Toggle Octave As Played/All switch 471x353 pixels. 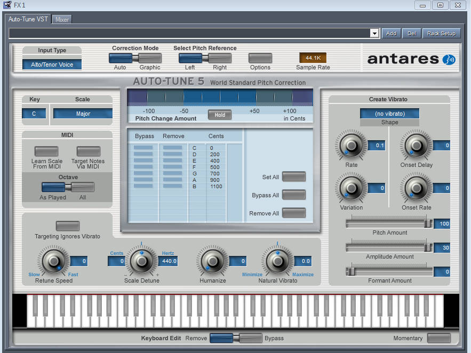click(68, 187)
